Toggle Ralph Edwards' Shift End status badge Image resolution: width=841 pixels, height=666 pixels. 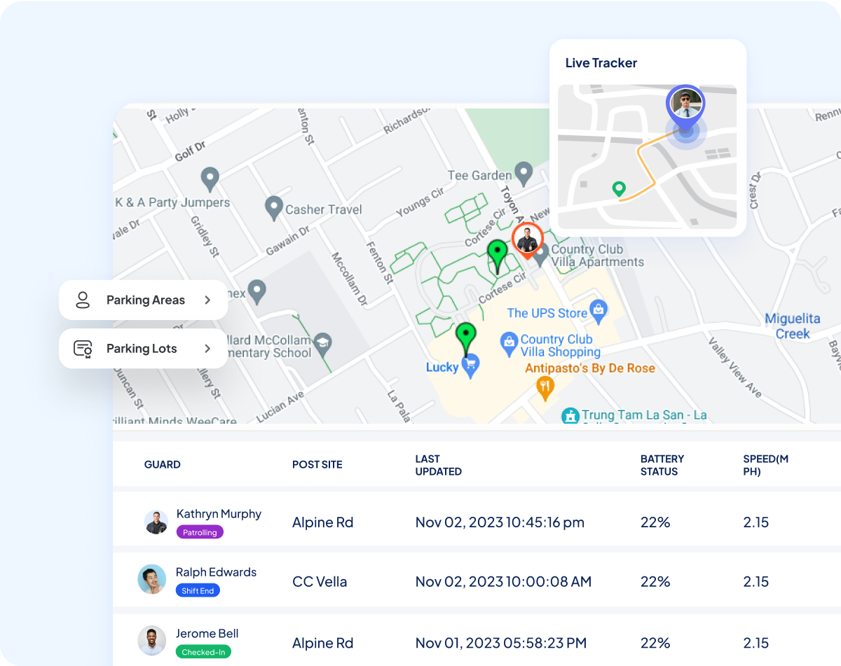[x=197, y=590]
